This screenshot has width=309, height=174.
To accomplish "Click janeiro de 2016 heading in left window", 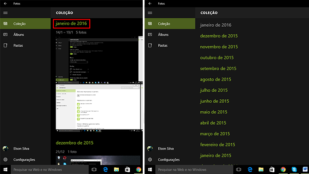I will (71, 24).
